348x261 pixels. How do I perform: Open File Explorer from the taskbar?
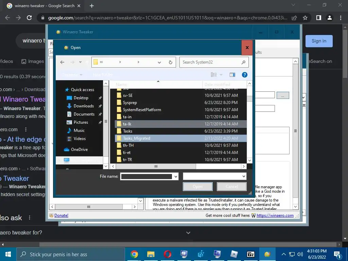pyautogui.click(x=151, y=254)
